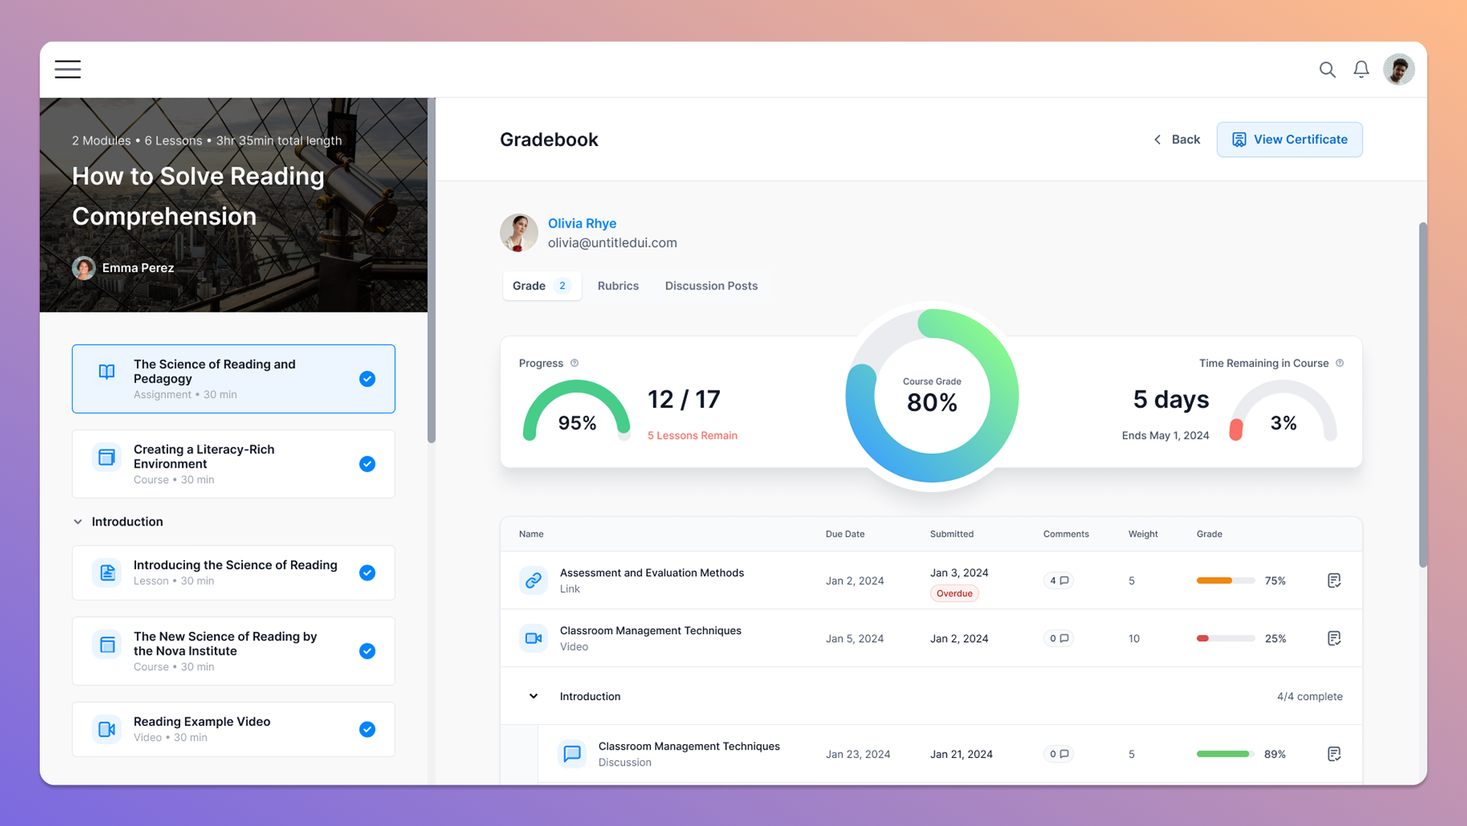
Task: Click the discussion bubble icon for Classroom Management Techniques
Action: tap(572, 753)
